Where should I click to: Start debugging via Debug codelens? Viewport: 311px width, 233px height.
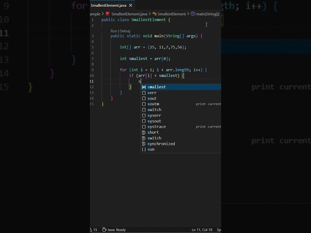pos(125,31)
